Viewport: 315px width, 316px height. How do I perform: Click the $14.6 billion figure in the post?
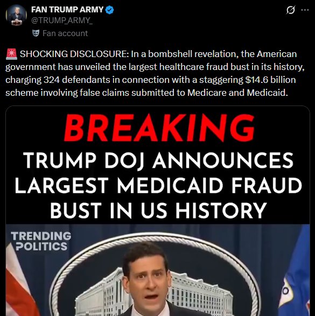click(270, 80)
